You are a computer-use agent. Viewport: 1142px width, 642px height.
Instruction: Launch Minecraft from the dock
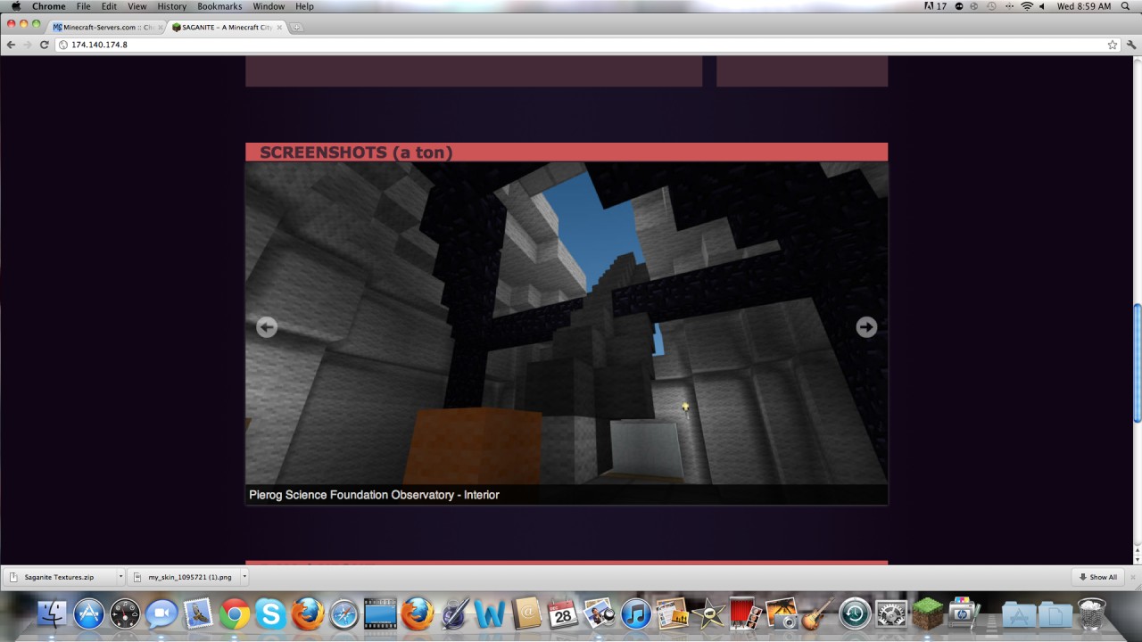pyautogui.click(x=927, y=613)
